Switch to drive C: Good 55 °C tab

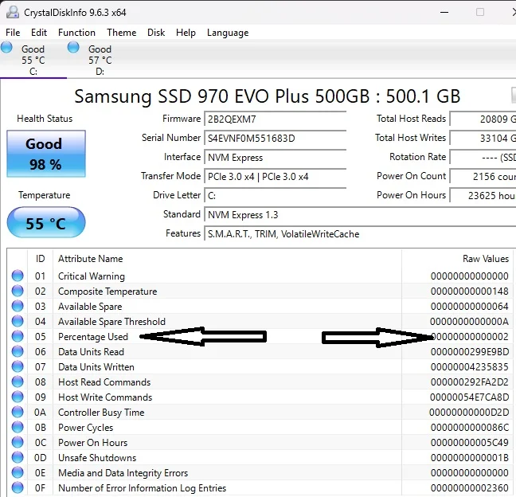pyautogui.click(x=33, y=59)
